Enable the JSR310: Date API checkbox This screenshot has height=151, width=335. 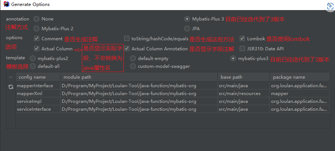click(242, 48)
